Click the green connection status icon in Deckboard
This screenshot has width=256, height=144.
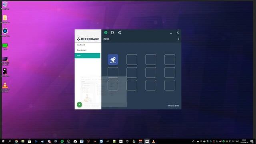[106, 32]
